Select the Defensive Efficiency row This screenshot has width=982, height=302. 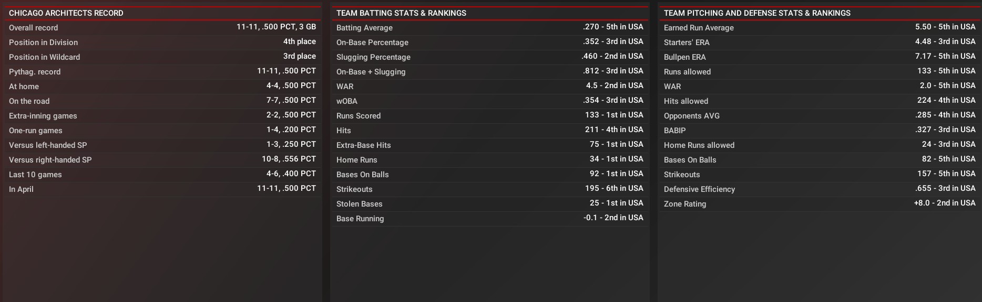[819, 189]
